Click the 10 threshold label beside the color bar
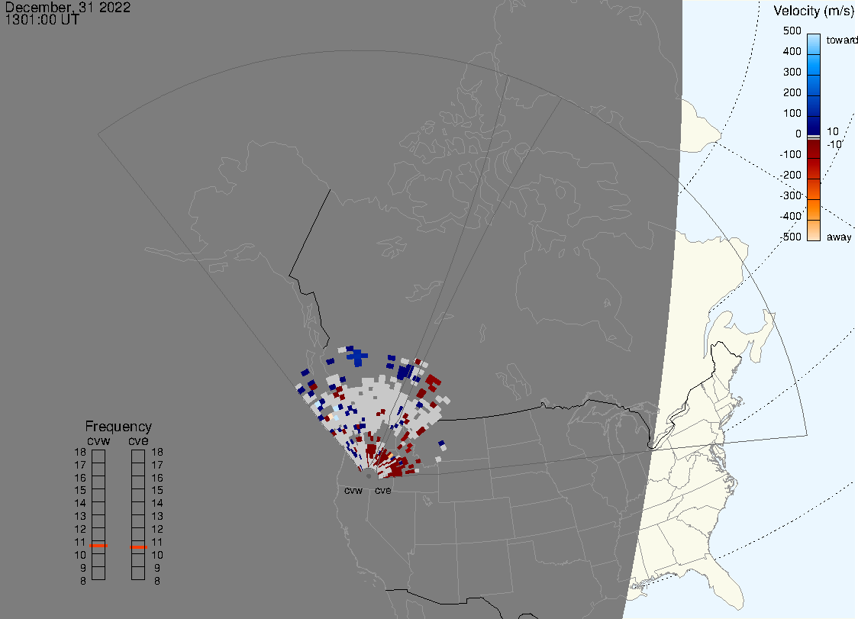 (832, 131)
